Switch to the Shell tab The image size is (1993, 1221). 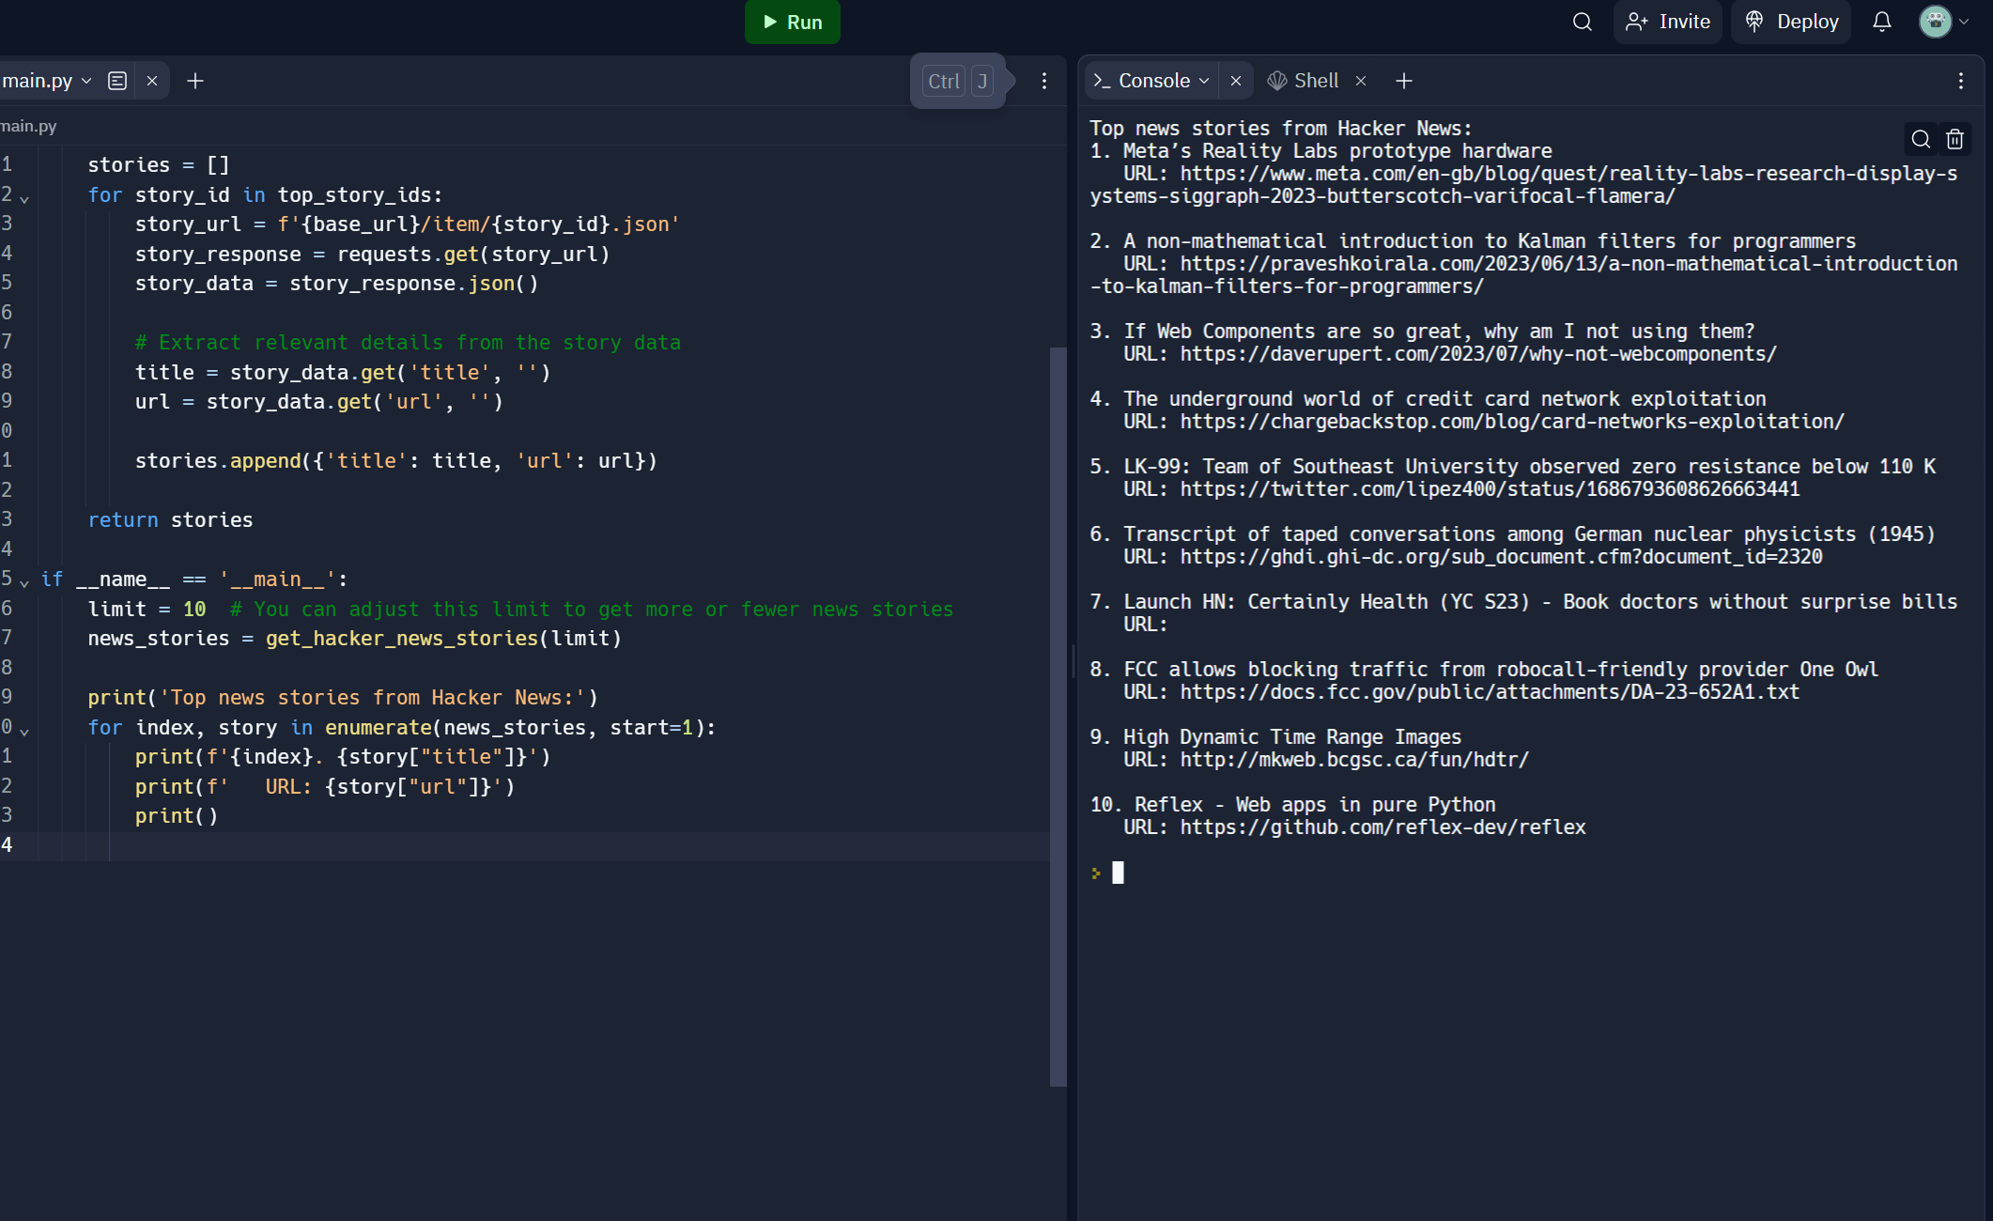[1315, 81]
